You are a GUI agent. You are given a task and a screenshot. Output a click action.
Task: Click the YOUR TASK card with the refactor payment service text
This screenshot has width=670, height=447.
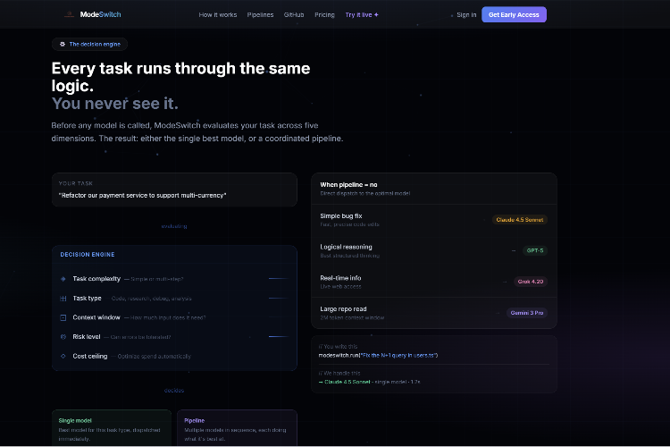[x=174, y=190]
